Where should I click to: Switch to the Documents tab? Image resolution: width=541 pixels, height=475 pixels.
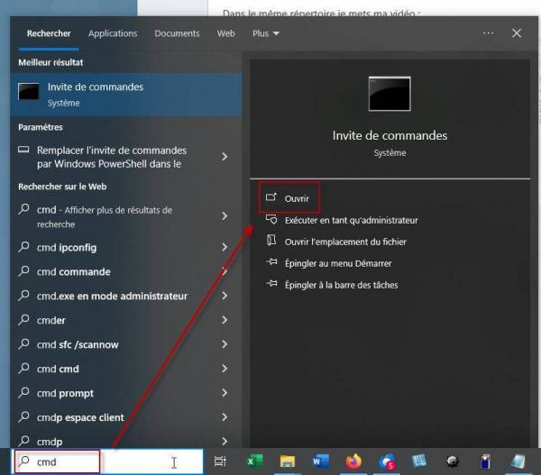click(177, 33)
